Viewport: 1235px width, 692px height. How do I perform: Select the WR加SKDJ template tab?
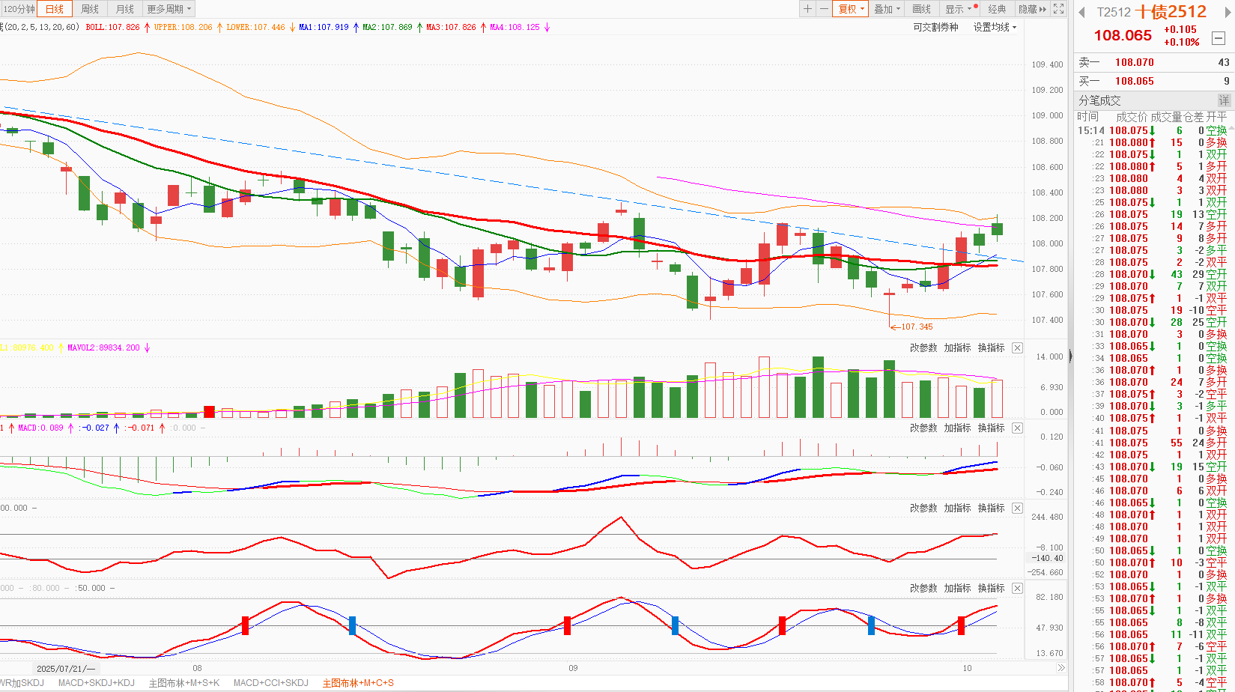22,683
